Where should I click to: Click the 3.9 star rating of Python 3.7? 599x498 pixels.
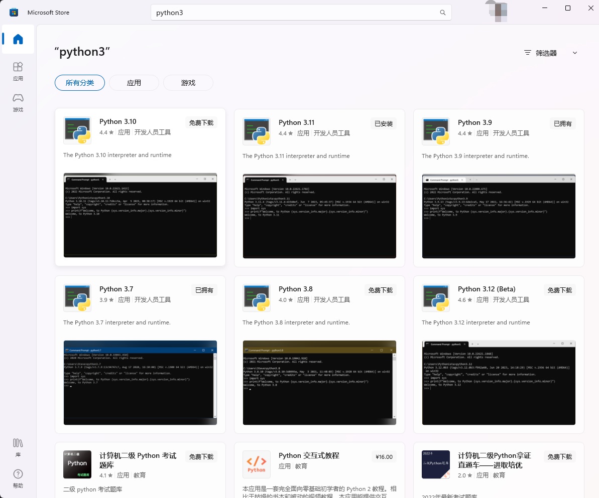[x=106, y=300]
